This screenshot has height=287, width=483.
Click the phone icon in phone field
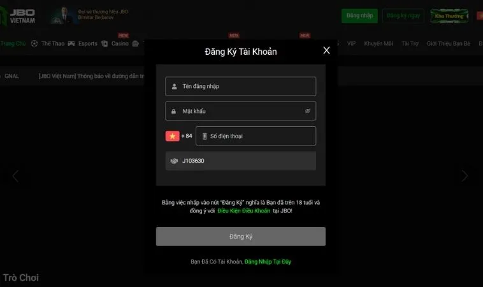(205, 136)
